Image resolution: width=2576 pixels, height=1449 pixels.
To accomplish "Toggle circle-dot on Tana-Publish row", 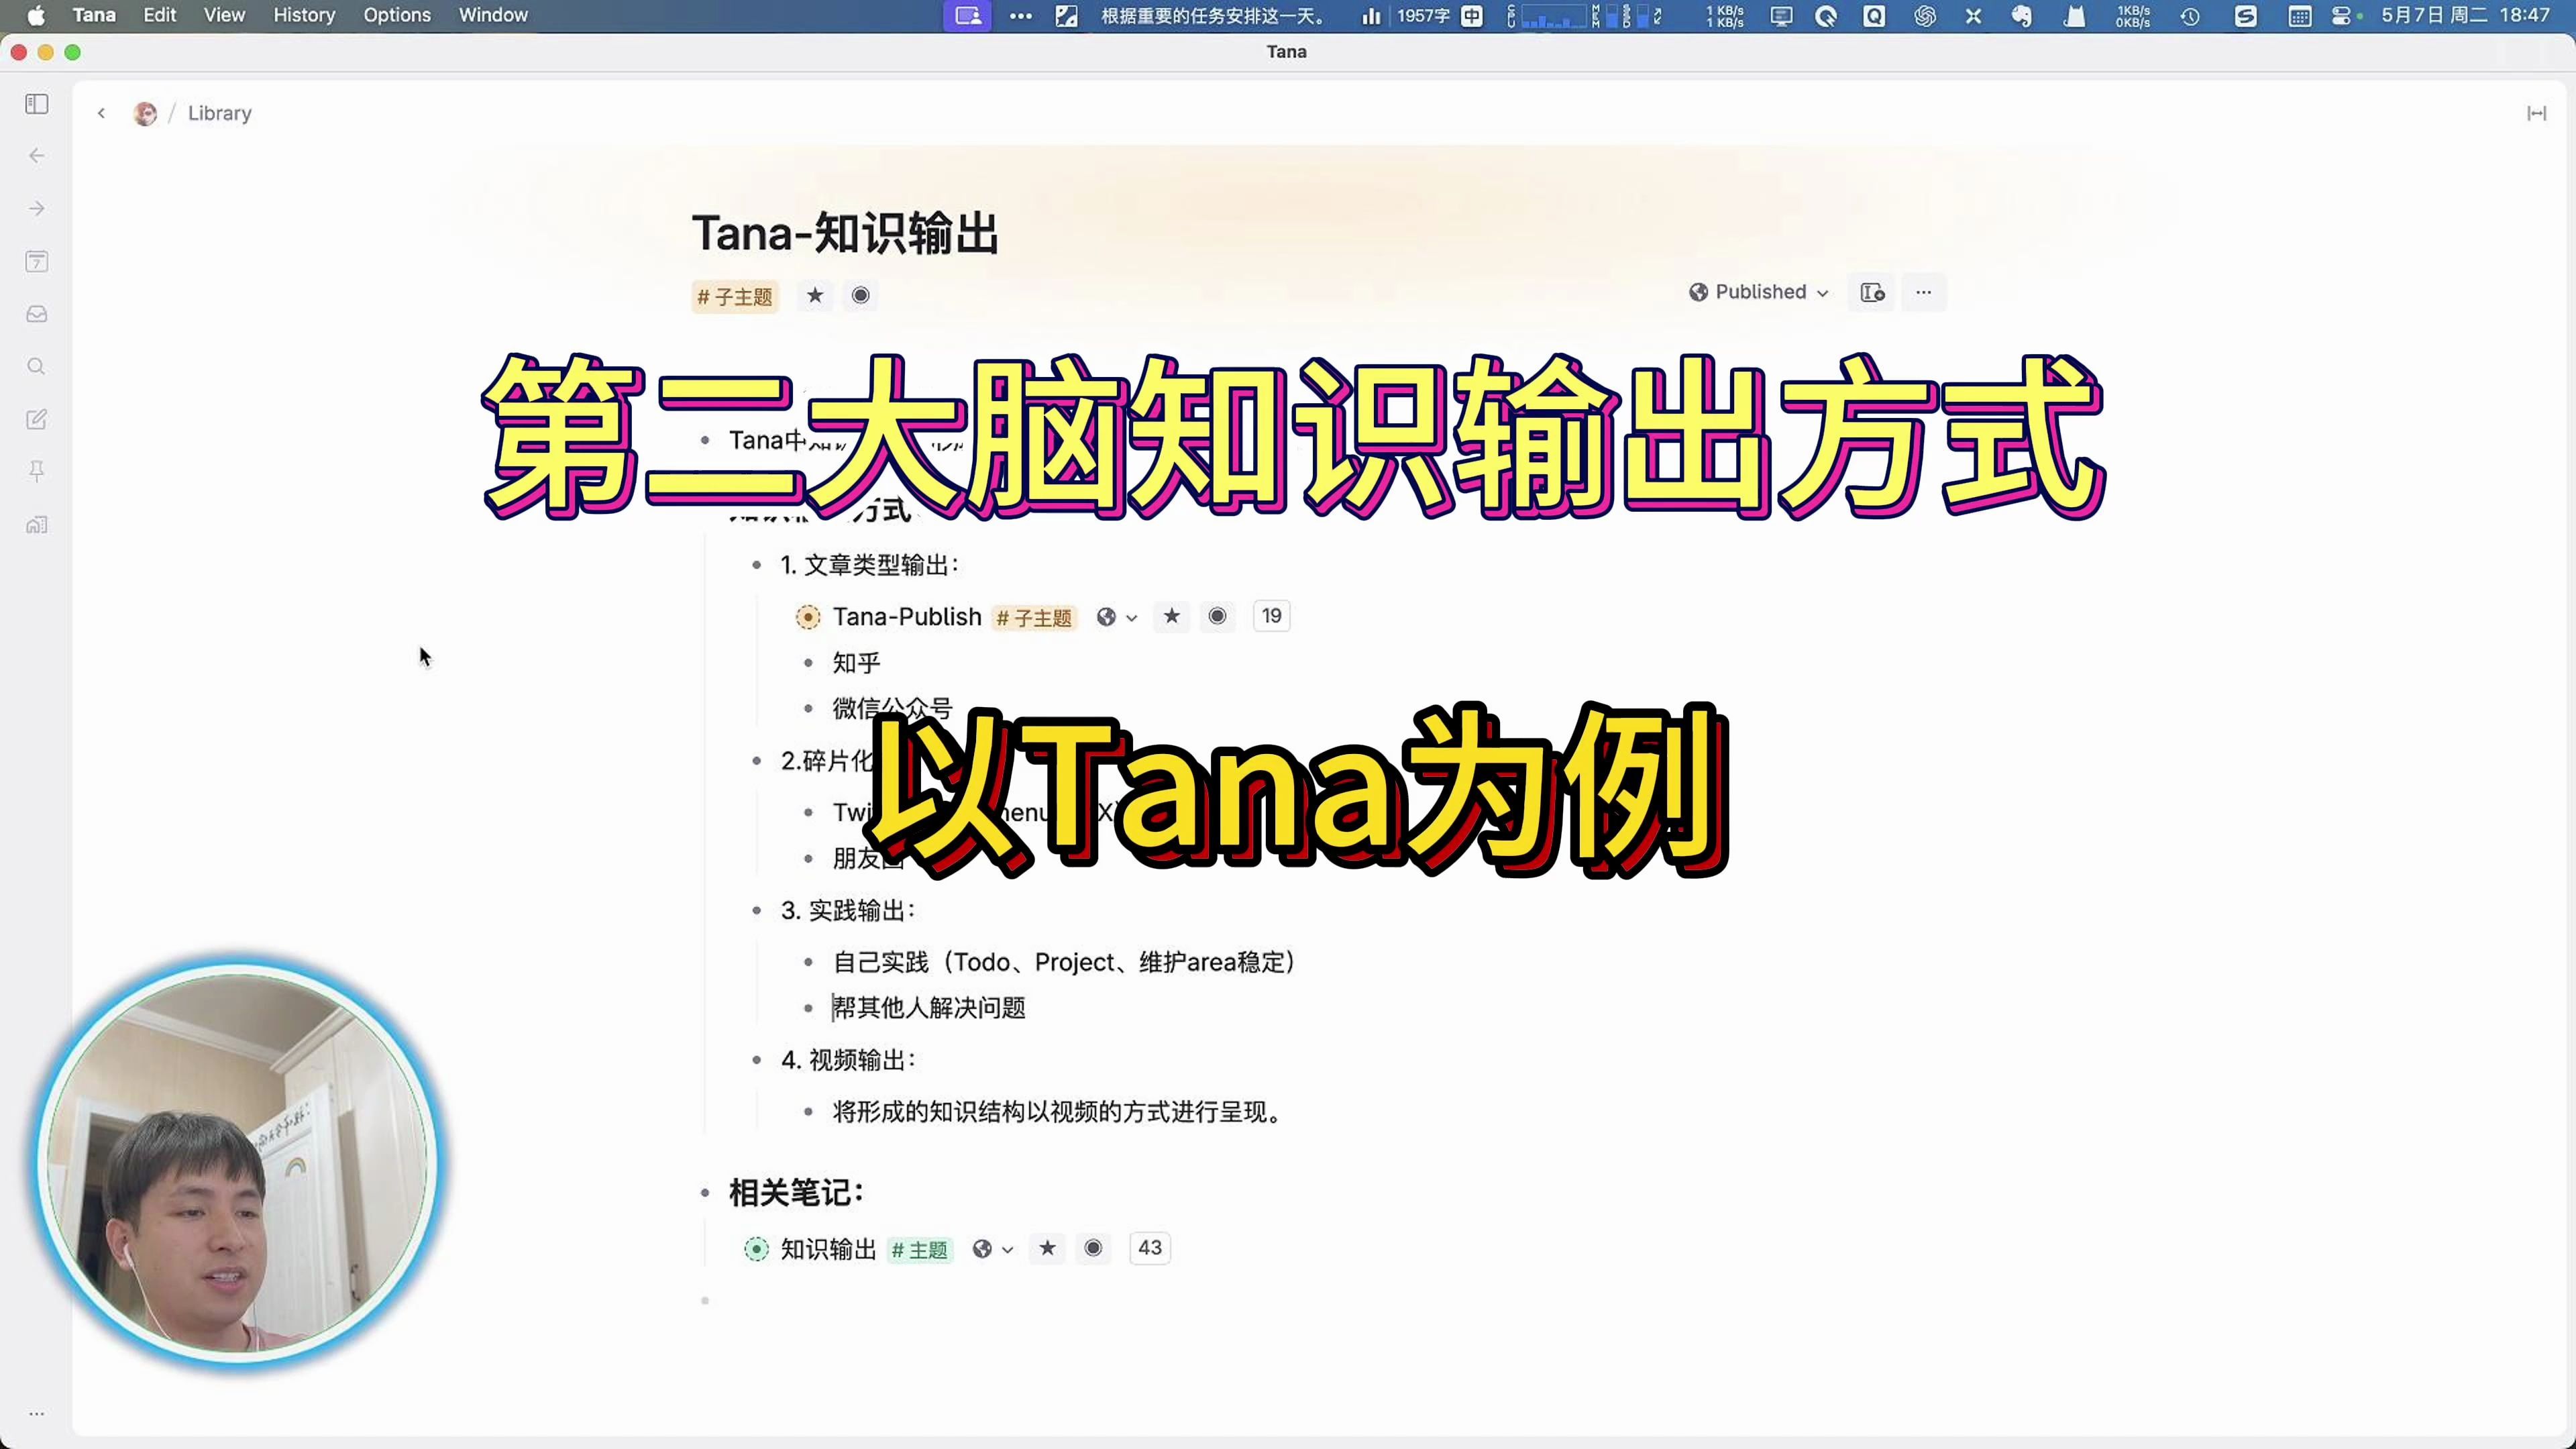I will (x=1217, y=616).
